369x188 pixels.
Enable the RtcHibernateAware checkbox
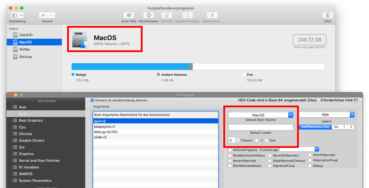point(230,166)
